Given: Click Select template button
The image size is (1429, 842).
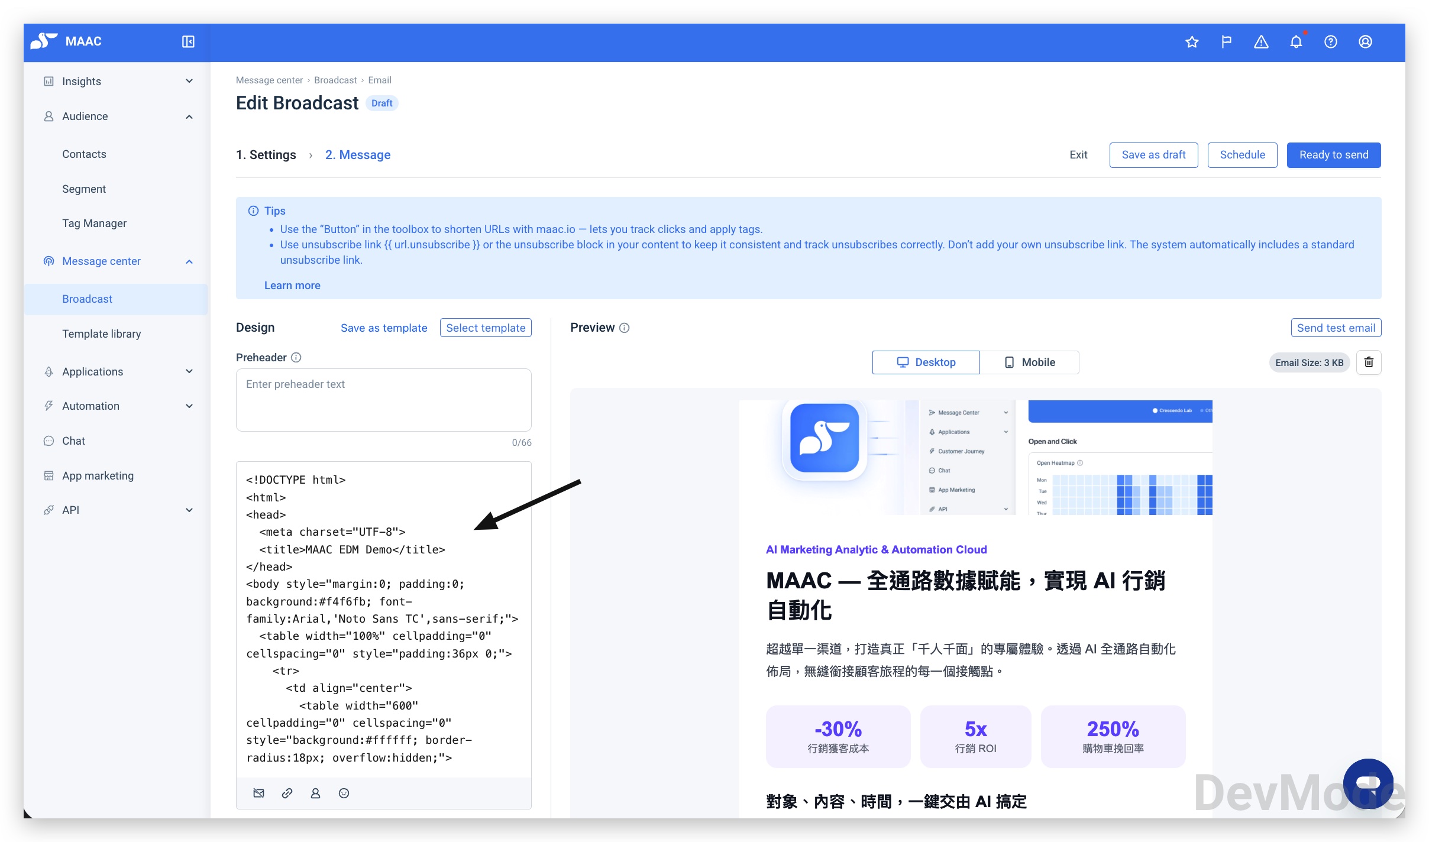Looking at the screenshot, I should [486, 328].
